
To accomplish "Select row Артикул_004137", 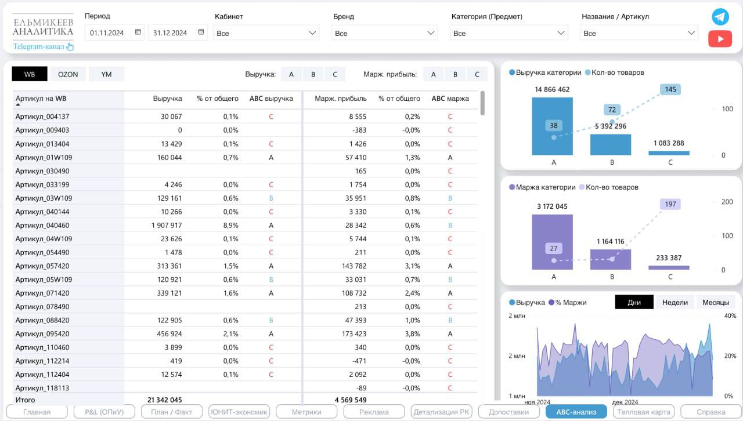I will tap(245, 117).
